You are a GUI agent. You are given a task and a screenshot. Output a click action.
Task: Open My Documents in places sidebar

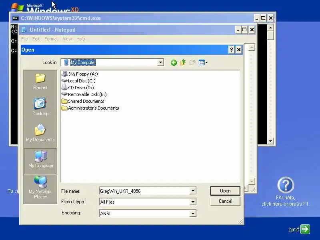40,133
